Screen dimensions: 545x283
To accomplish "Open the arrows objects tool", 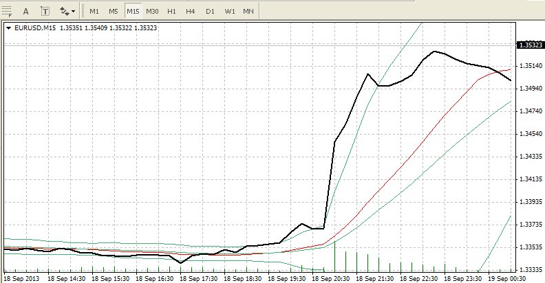I will coord(64,12).
